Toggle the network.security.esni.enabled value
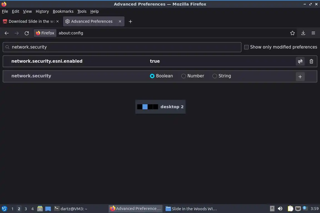 coord(300,61)
